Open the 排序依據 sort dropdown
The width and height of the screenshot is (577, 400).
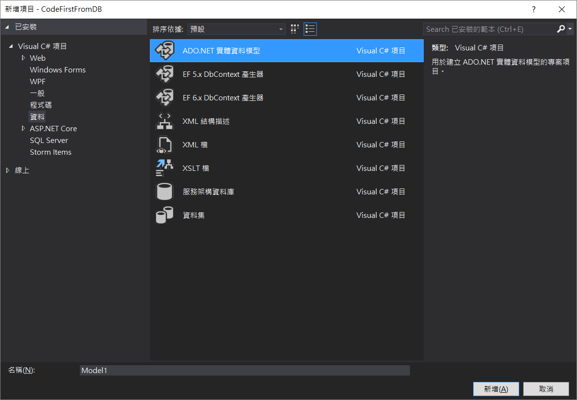click(236, 29)
